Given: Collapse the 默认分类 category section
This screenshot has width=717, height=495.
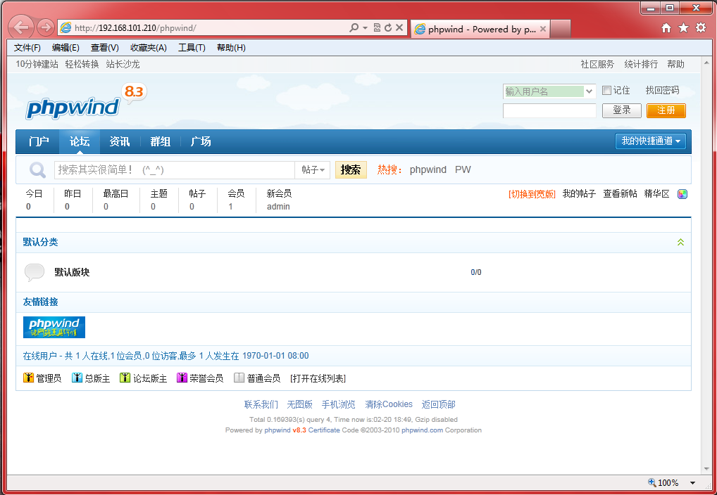Looking at the screenshot, I should pos(680,242).
